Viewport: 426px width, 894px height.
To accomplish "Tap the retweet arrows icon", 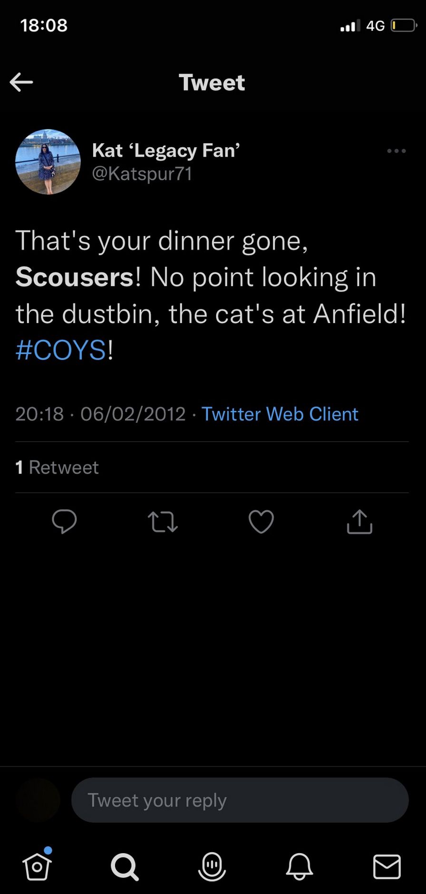I will [163, 522].
